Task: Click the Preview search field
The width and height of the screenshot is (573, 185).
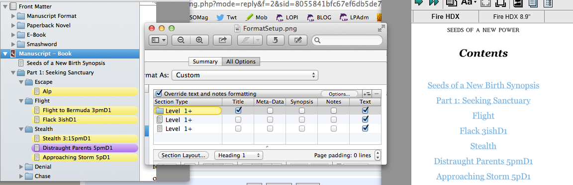Action: coord(347,41)
